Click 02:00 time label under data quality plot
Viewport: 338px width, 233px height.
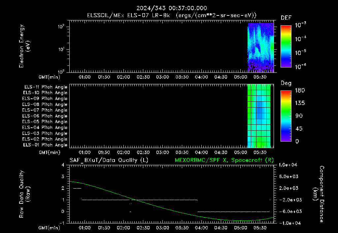click(123, 228)
